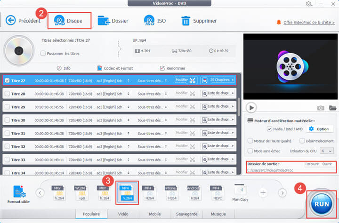Select the Android H264 format preset
339x223 pixels.
[x=194, y=193]
